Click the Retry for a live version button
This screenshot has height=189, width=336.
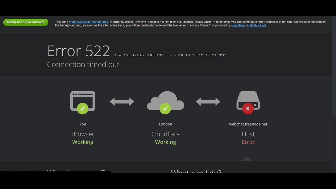click(26, 22)
